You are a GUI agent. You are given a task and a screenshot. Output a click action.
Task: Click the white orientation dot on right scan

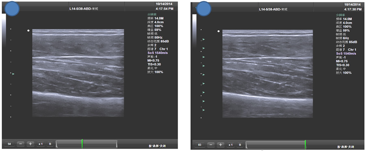coord(218,31)
